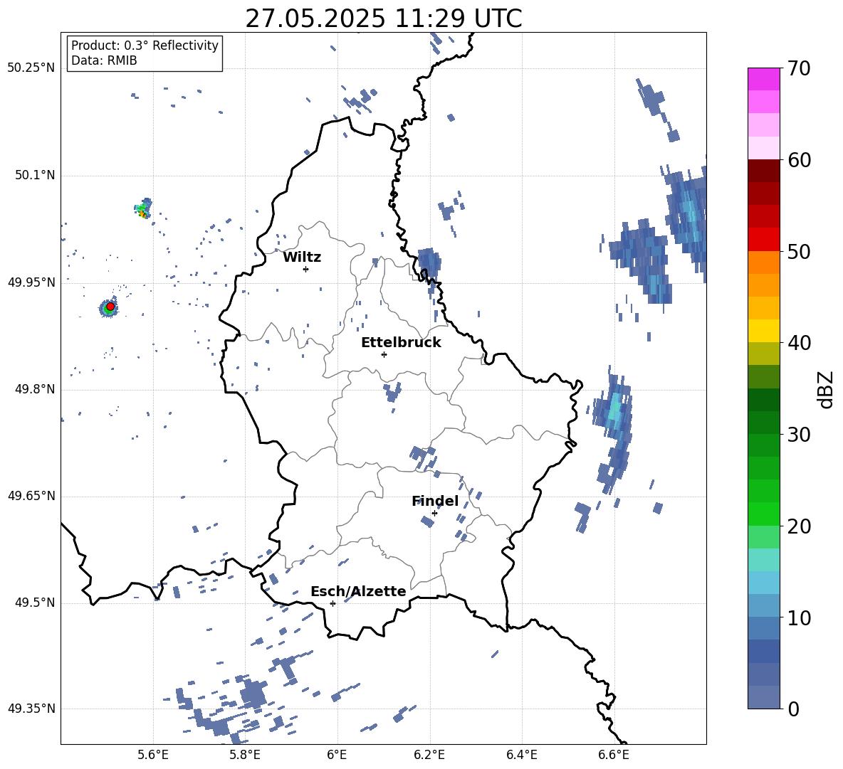Click the title '27.05.2025 11:29 UTC'

pyautogui.click(x=383, y=18)
